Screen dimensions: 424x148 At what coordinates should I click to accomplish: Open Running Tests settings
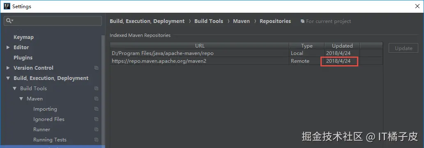(50, 140)
